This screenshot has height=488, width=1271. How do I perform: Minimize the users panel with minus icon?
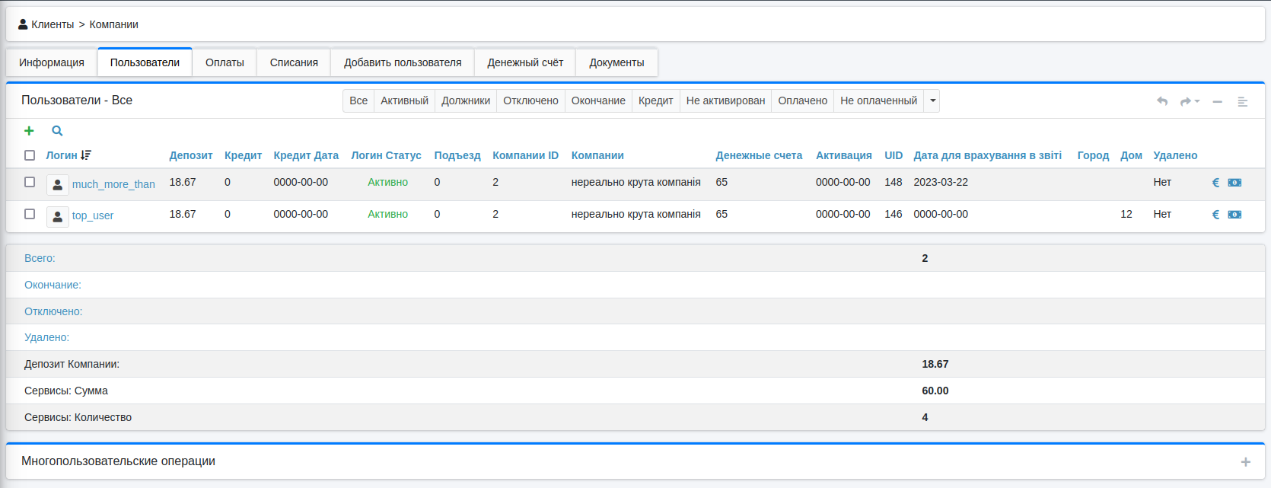click(x=1218, y=101)
